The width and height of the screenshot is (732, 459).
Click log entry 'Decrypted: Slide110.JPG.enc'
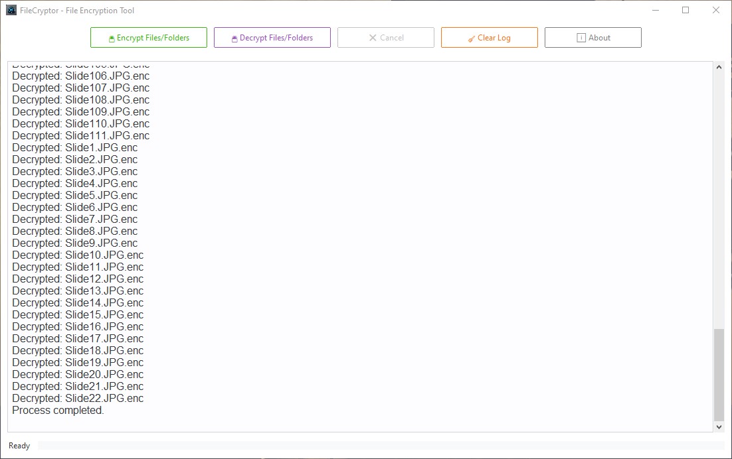click(81, 124)
